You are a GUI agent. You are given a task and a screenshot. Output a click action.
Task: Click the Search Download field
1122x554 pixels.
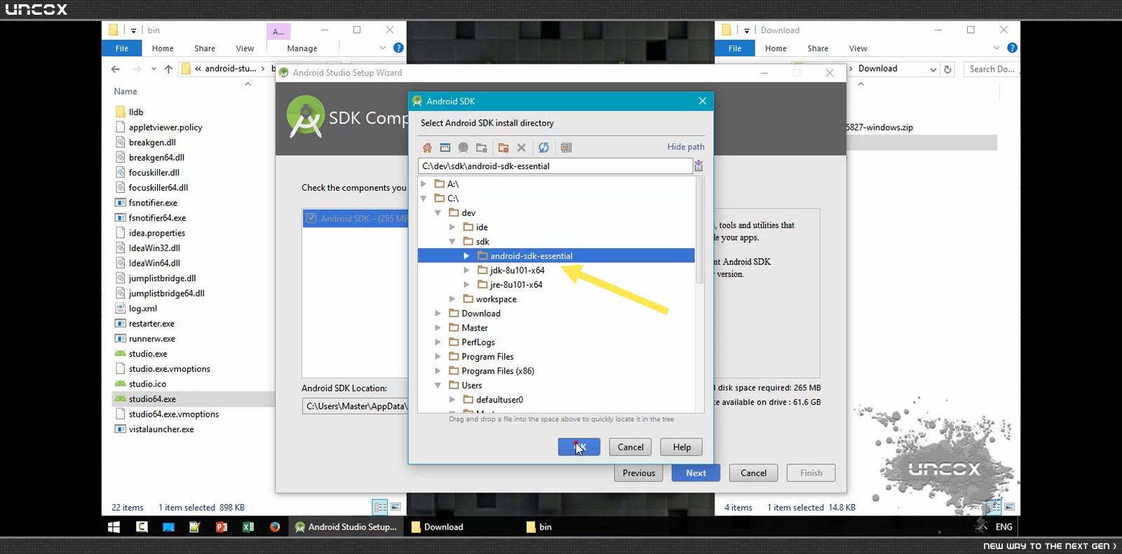point(992,69)
